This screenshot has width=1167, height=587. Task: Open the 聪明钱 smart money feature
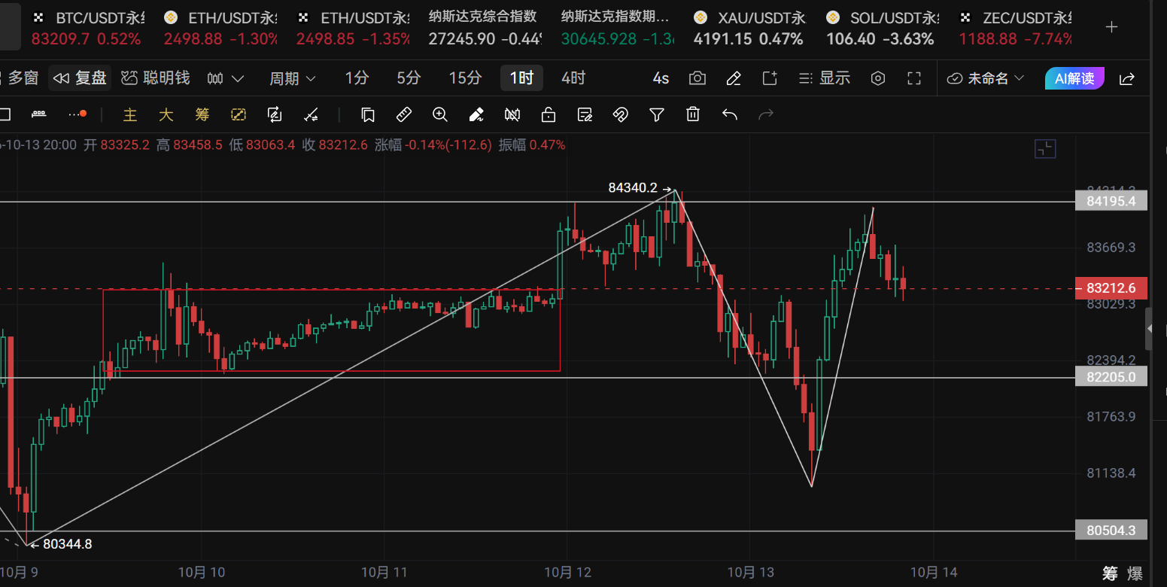pyautogui.click(x=156, y=78)
